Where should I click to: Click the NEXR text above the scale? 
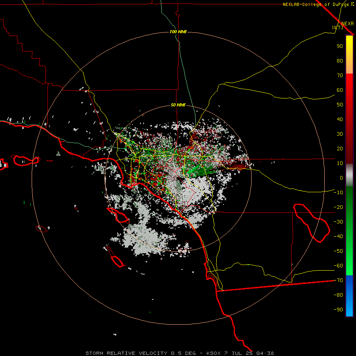pos(347,24)
